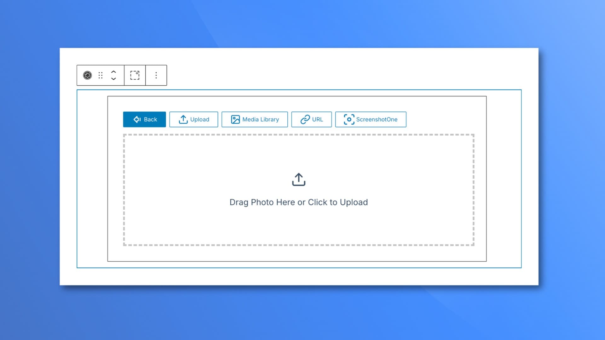This screenshot has width=605, height=340.
Task: Click the chain link icon next to URL
Action: click(305, 119)
